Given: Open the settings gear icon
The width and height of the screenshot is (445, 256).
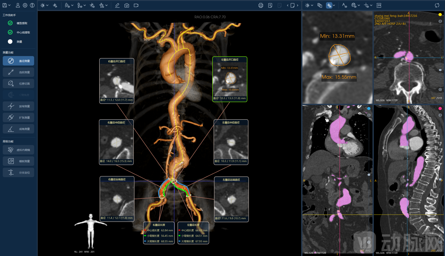Looking at the screenshot, I should (25, 5).
